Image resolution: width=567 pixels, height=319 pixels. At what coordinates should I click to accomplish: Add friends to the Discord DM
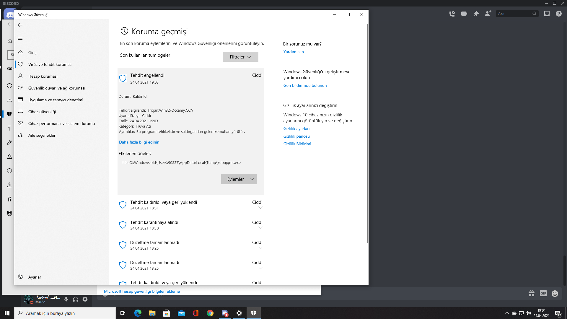[x=488, y=13]
